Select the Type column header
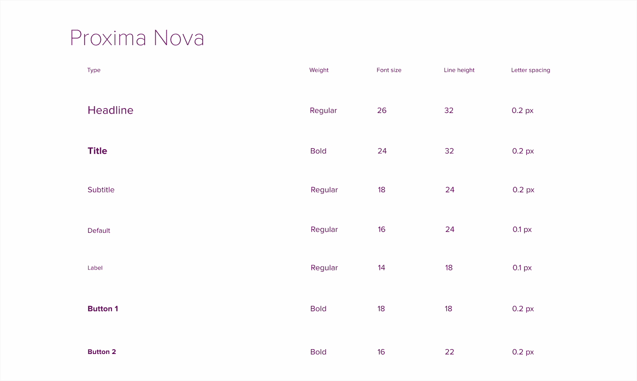This screenshot has height=381, width=637. click(94, 70)
